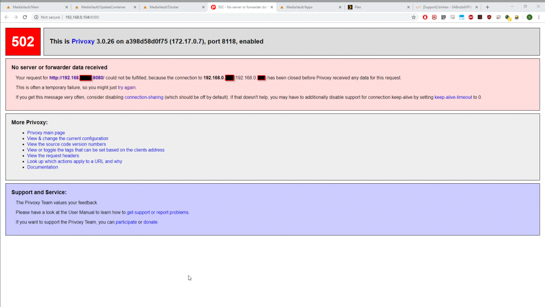Click the 'More Privoxy:' heading

29,122
